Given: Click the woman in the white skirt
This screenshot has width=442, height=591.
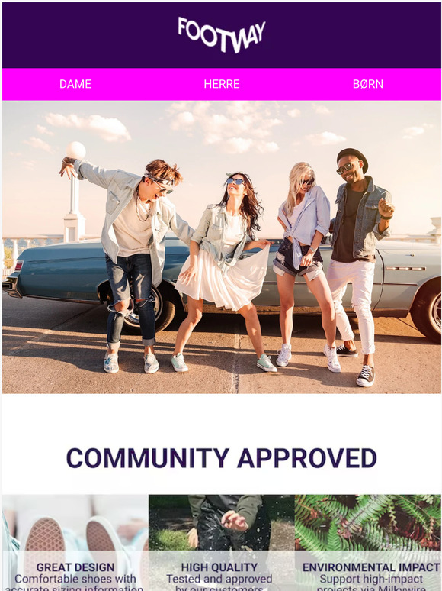Looking at the screenshot, I should [226, 271].
